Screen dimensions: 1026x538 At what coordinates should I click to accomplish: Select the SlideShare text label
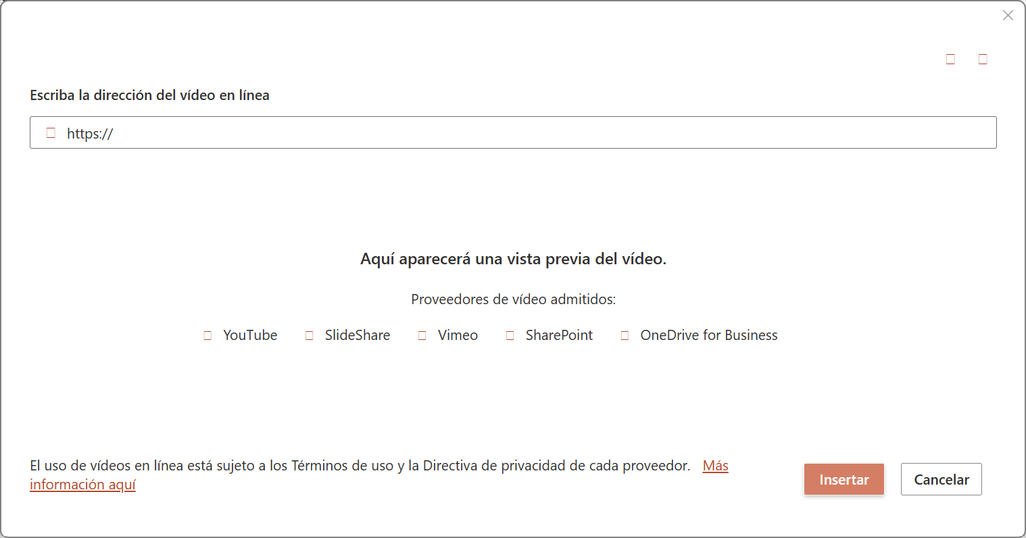[357, 335]
